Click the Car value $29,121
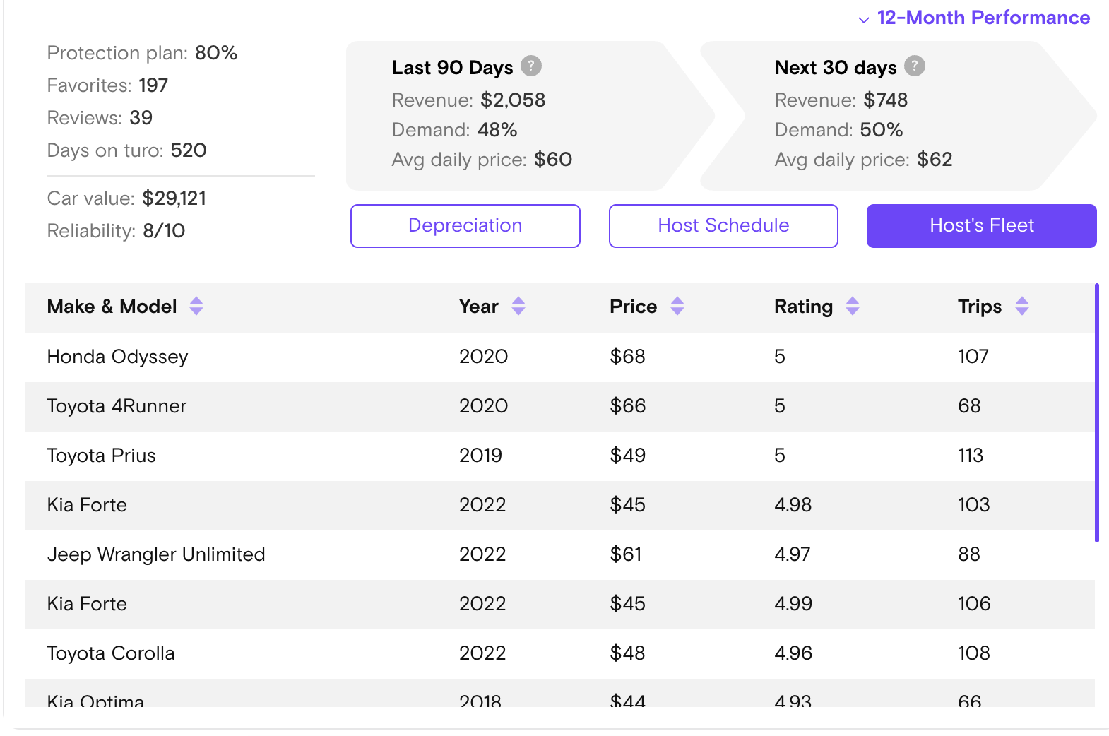Image resolution: width=1109 pixels, height=736 pixels. click(174, 198)
